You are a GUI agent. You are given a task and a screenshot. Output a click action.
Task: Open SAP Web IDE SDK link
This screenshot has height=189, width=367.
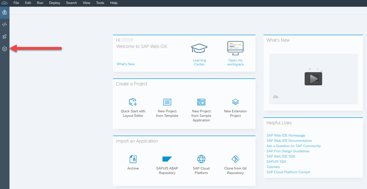(281, 156)
